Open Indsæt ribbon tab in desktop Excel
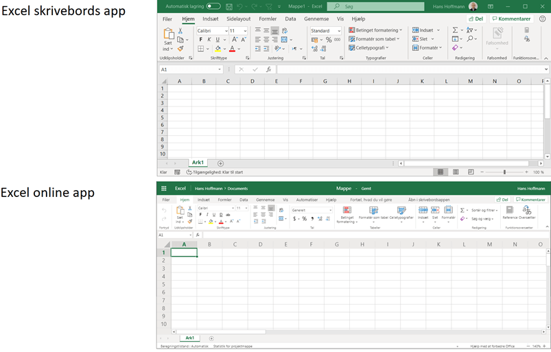This screenshot has height=352, width=551. coord(211,19)
